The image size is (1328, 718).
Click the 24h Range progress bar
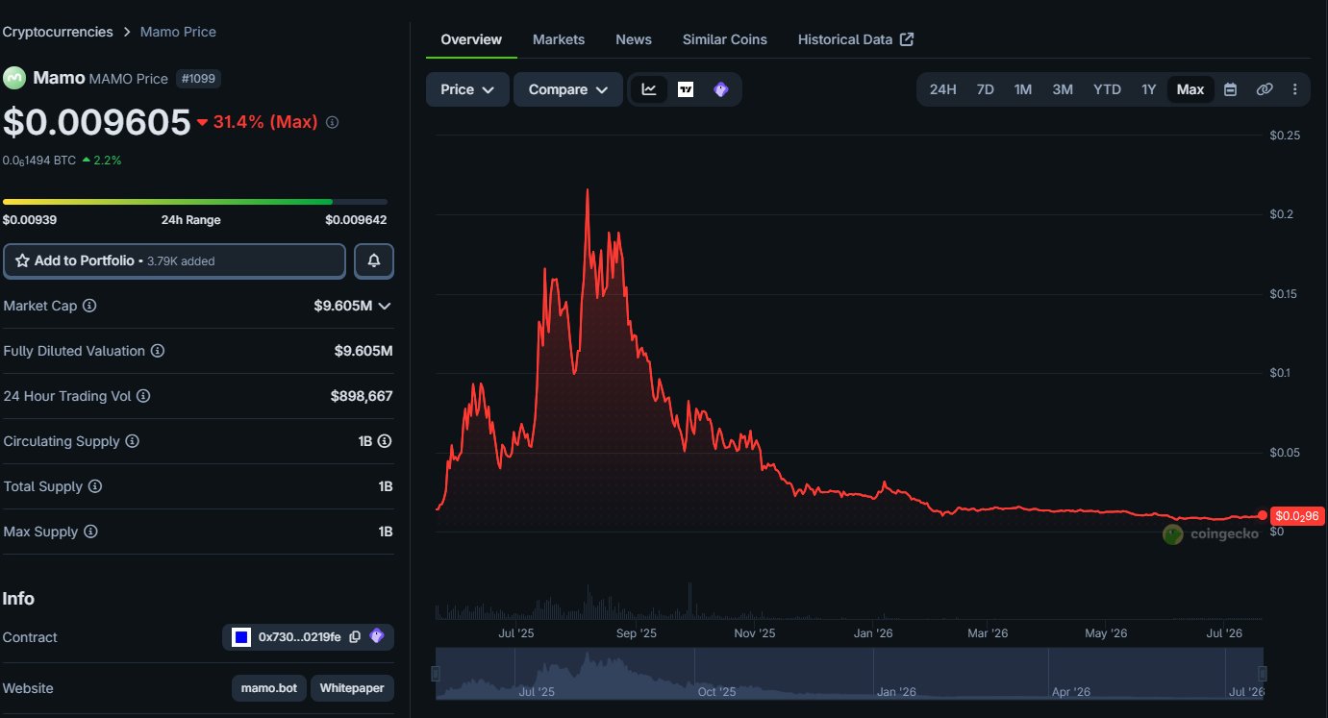(195, 202)
